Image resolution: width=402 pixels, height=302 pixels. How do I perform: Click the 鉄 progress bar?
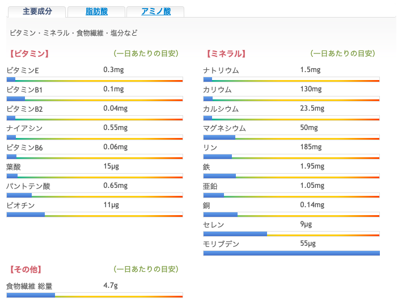point(291,176)
